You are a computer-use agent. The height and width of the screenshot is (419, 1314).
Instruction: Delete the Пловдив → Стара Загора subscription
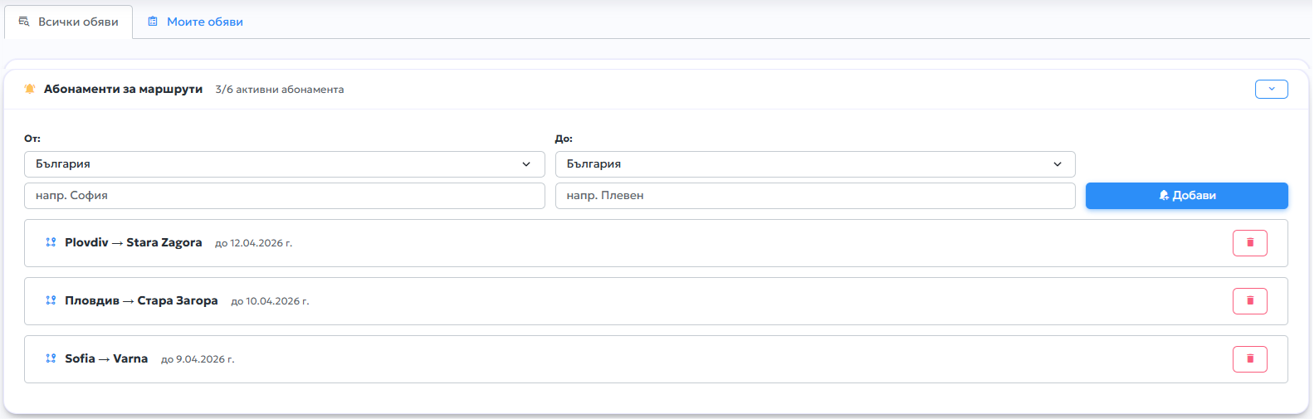tap(1250, 301)
